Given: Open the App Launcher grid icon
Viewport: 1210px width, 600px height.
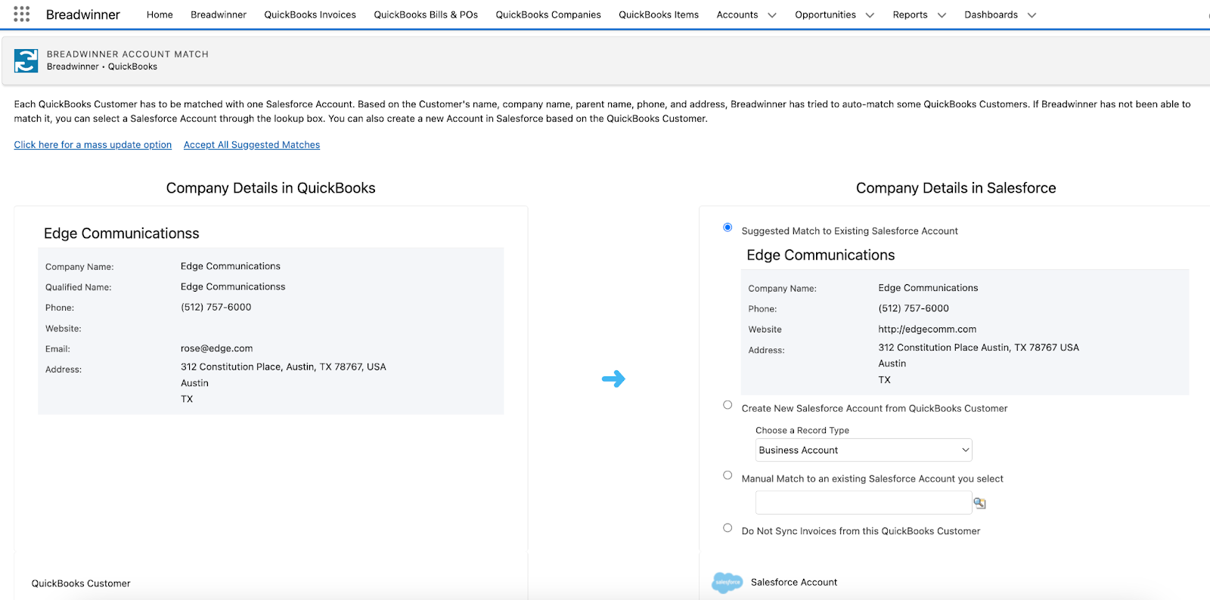Looking at the screenshot, I should coord(22,14).
